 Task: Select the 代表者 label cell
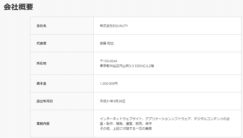(x=62, y=43)
